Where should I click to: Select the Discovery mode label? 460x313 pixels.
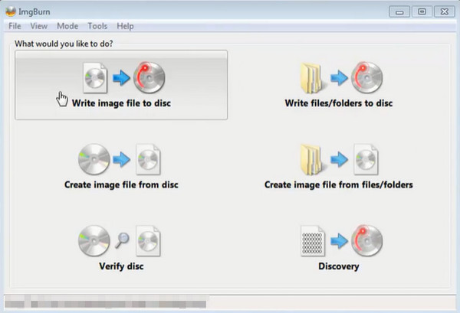tap(339, 266)
